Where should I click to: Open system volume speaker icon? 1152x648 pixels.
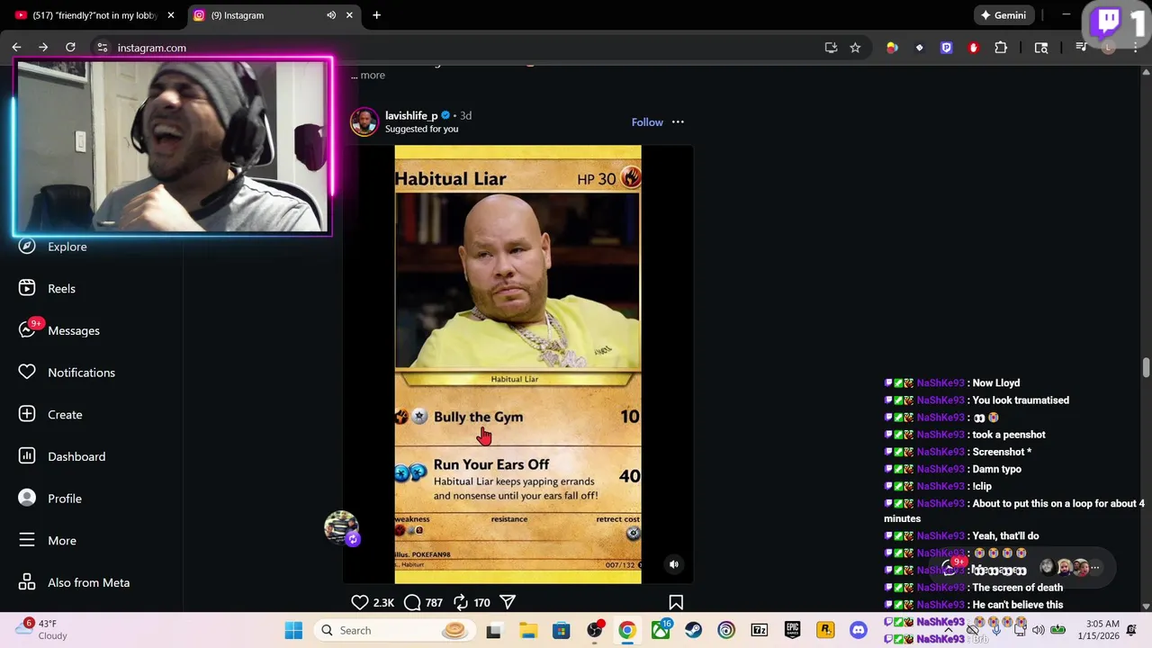tap(1038, 630)
